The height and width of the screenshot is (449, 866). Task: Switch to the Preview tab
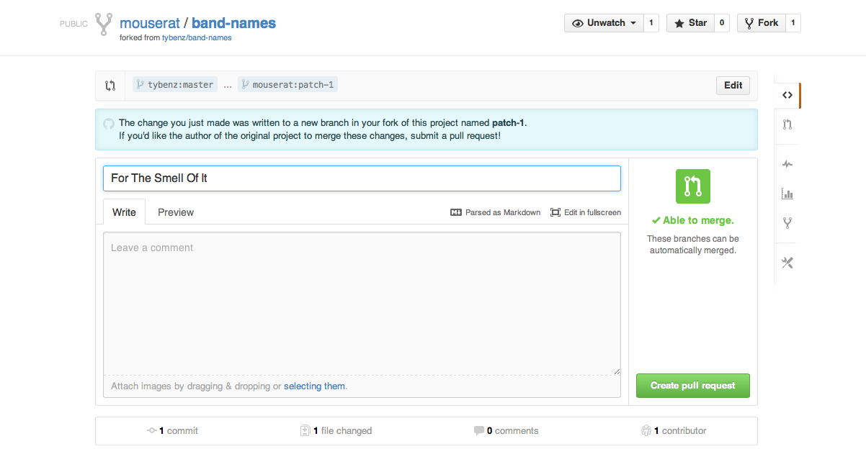[x=176, y=212]
